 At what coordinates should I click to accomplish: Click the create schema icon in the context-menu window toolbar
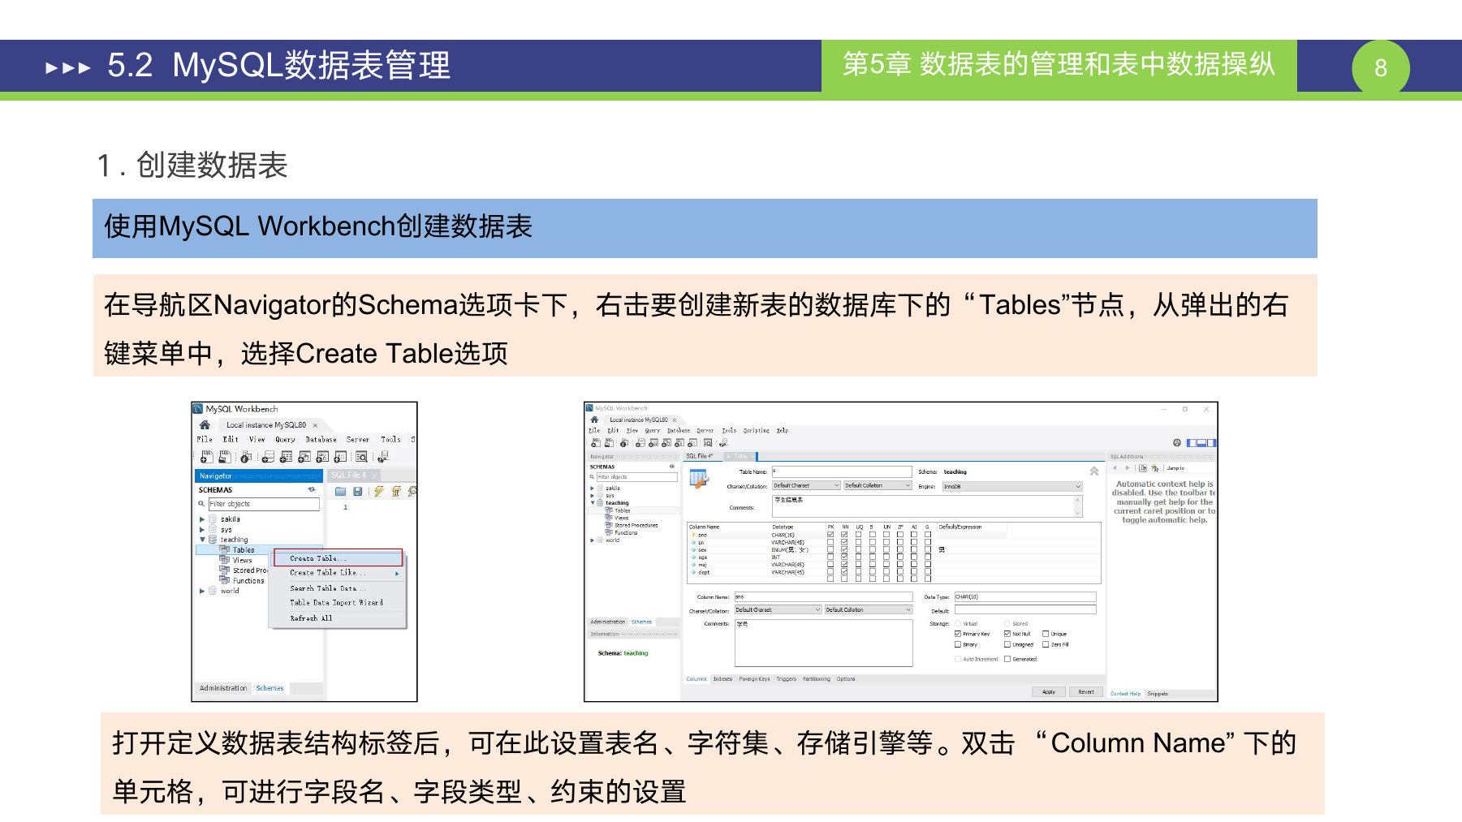[268, 457]
